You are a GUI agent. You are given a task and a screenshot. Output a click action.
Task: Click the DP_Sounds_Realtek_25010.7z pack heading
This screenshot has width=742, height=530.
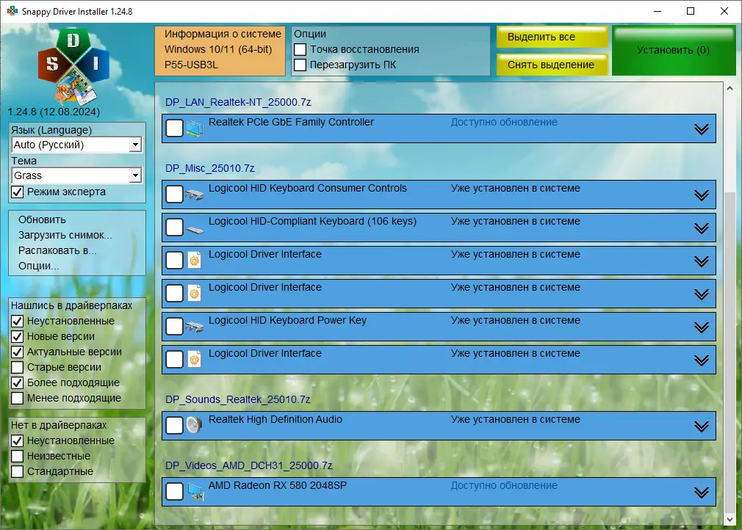237,399
